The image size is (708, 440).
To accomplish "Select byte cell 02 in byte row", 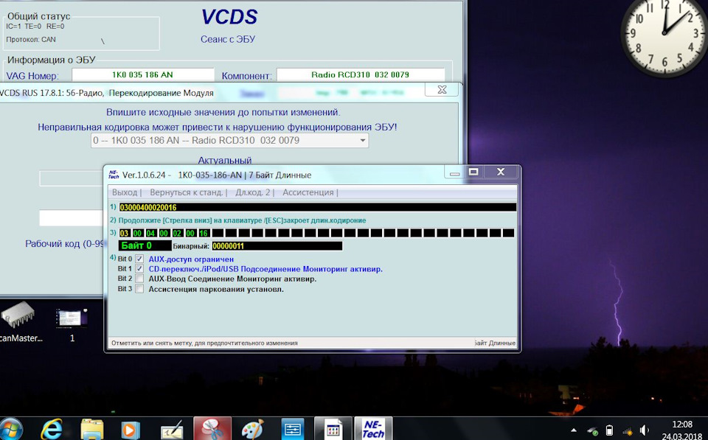I will pos(177,234).
